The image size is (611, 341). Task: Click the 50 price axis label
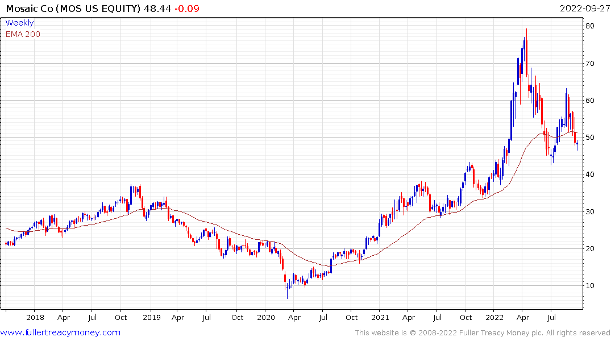tap(589, 137)
